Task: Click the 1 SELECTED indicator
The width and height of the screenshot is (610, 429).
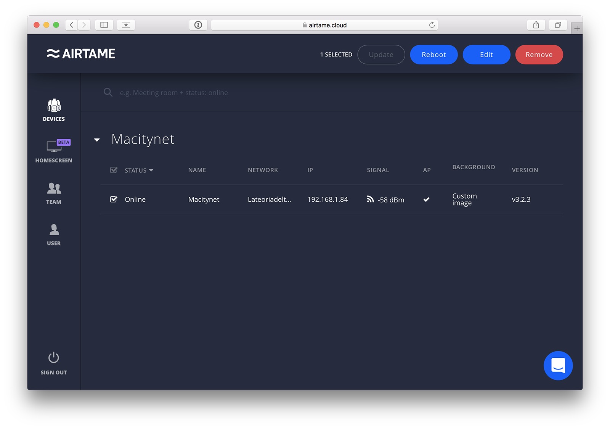Action: 336,55
